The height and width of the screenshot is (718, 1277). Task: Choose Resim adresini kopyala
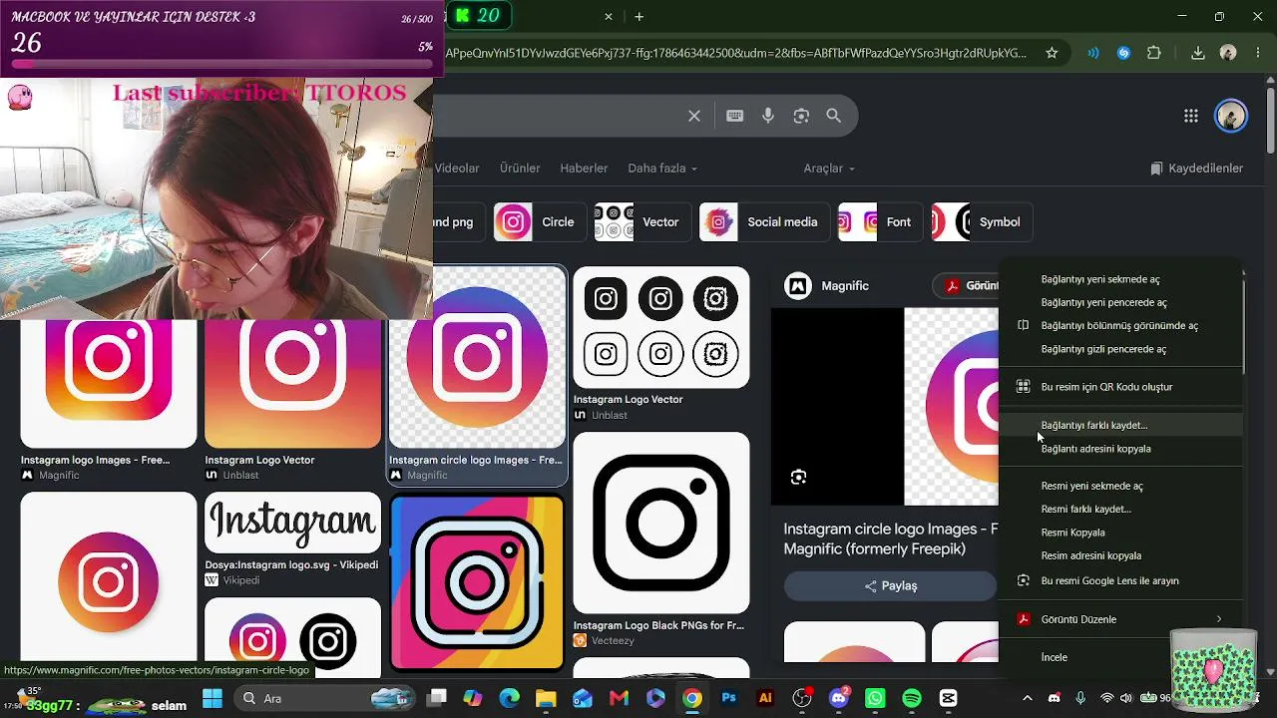coord(1120,555)
